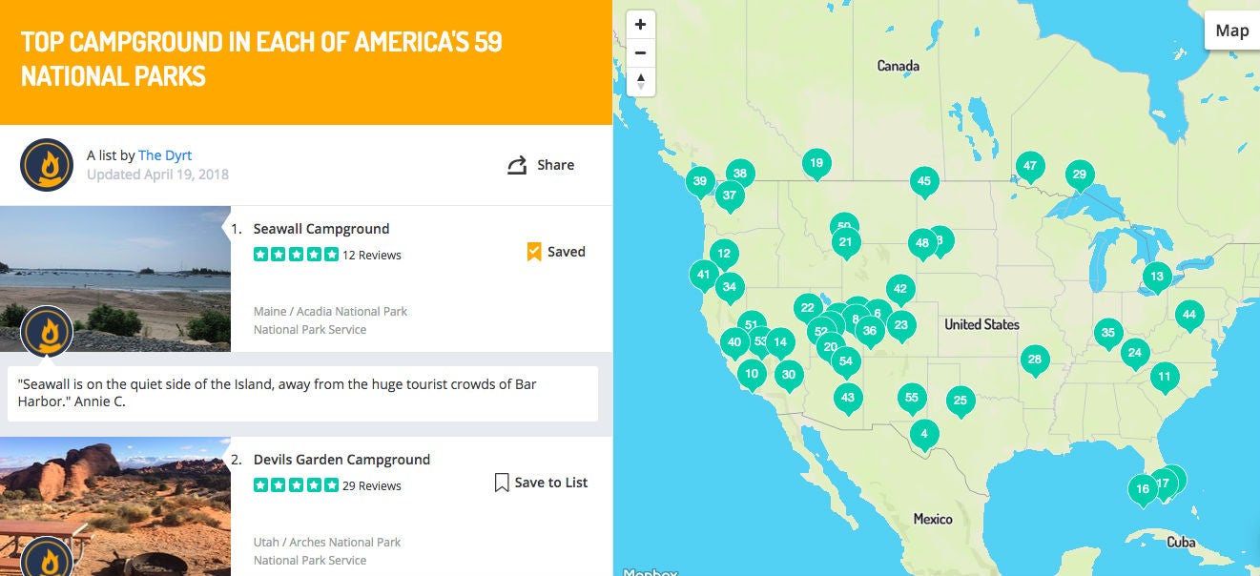Screen dimensions: 1260x576
Task: Zoom in on the map
Action: tap(641, 24)
